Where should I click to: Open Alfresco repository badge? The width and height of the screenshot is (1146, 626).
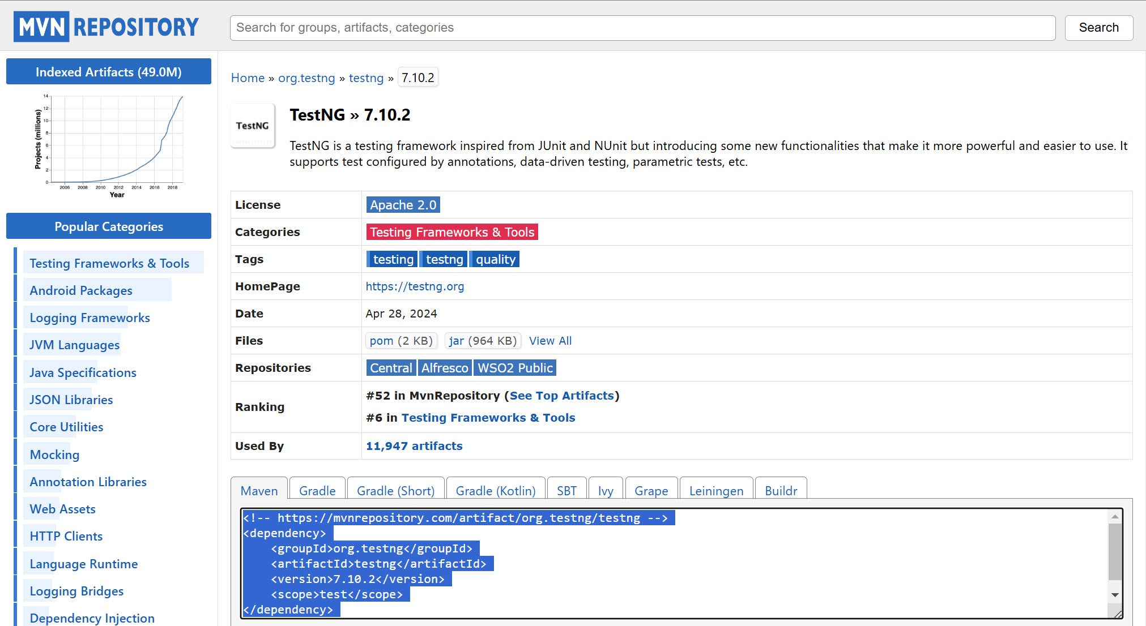[x=445, y=368]
